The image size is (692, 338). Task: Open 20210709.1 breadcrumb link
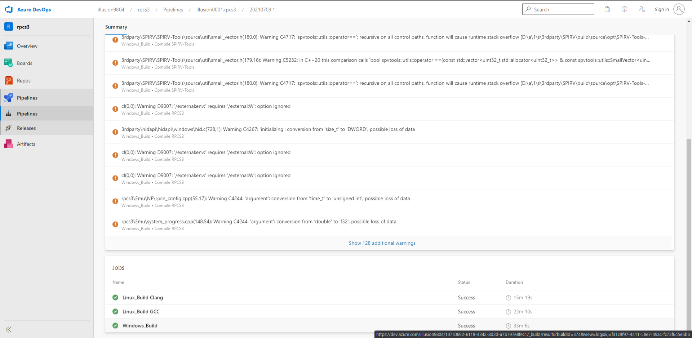[262, 10]
